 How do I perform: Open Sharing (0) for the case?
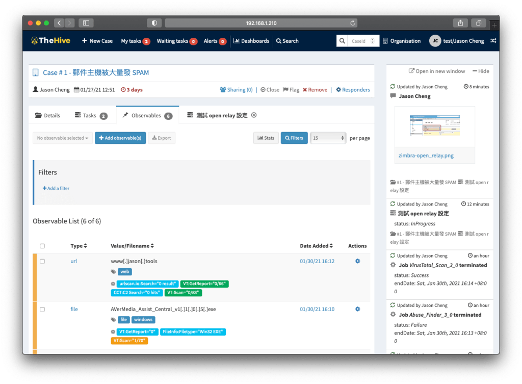tap(236, 90)
